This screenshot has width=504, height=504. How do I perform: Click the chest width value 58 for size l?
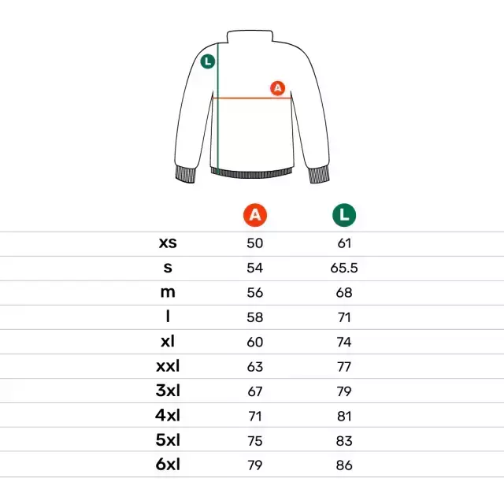point(255,317)
